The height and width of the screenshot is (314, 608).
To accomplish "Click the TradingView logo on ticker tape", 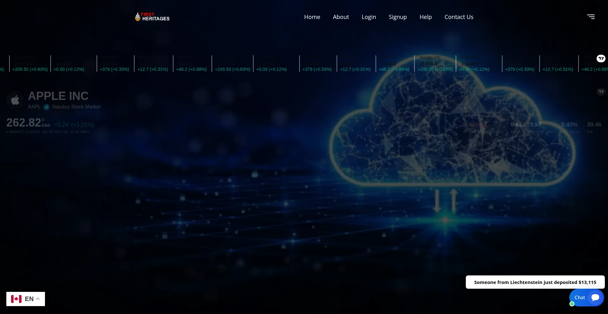I will click(601, 58).
